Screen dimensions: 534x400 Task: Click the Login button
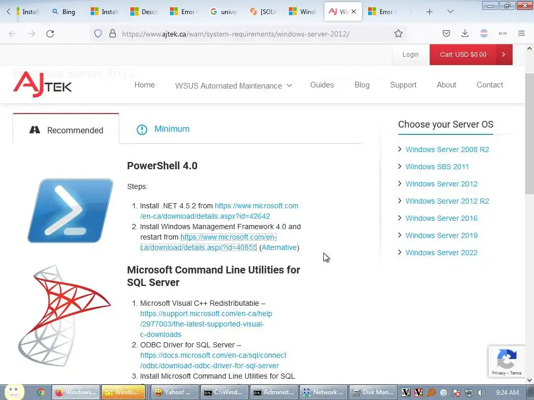(410, 54)
